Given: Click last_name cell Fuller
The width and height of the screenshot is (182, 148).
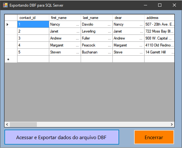Looking at the screenshot, I should (x=97, y=38).
